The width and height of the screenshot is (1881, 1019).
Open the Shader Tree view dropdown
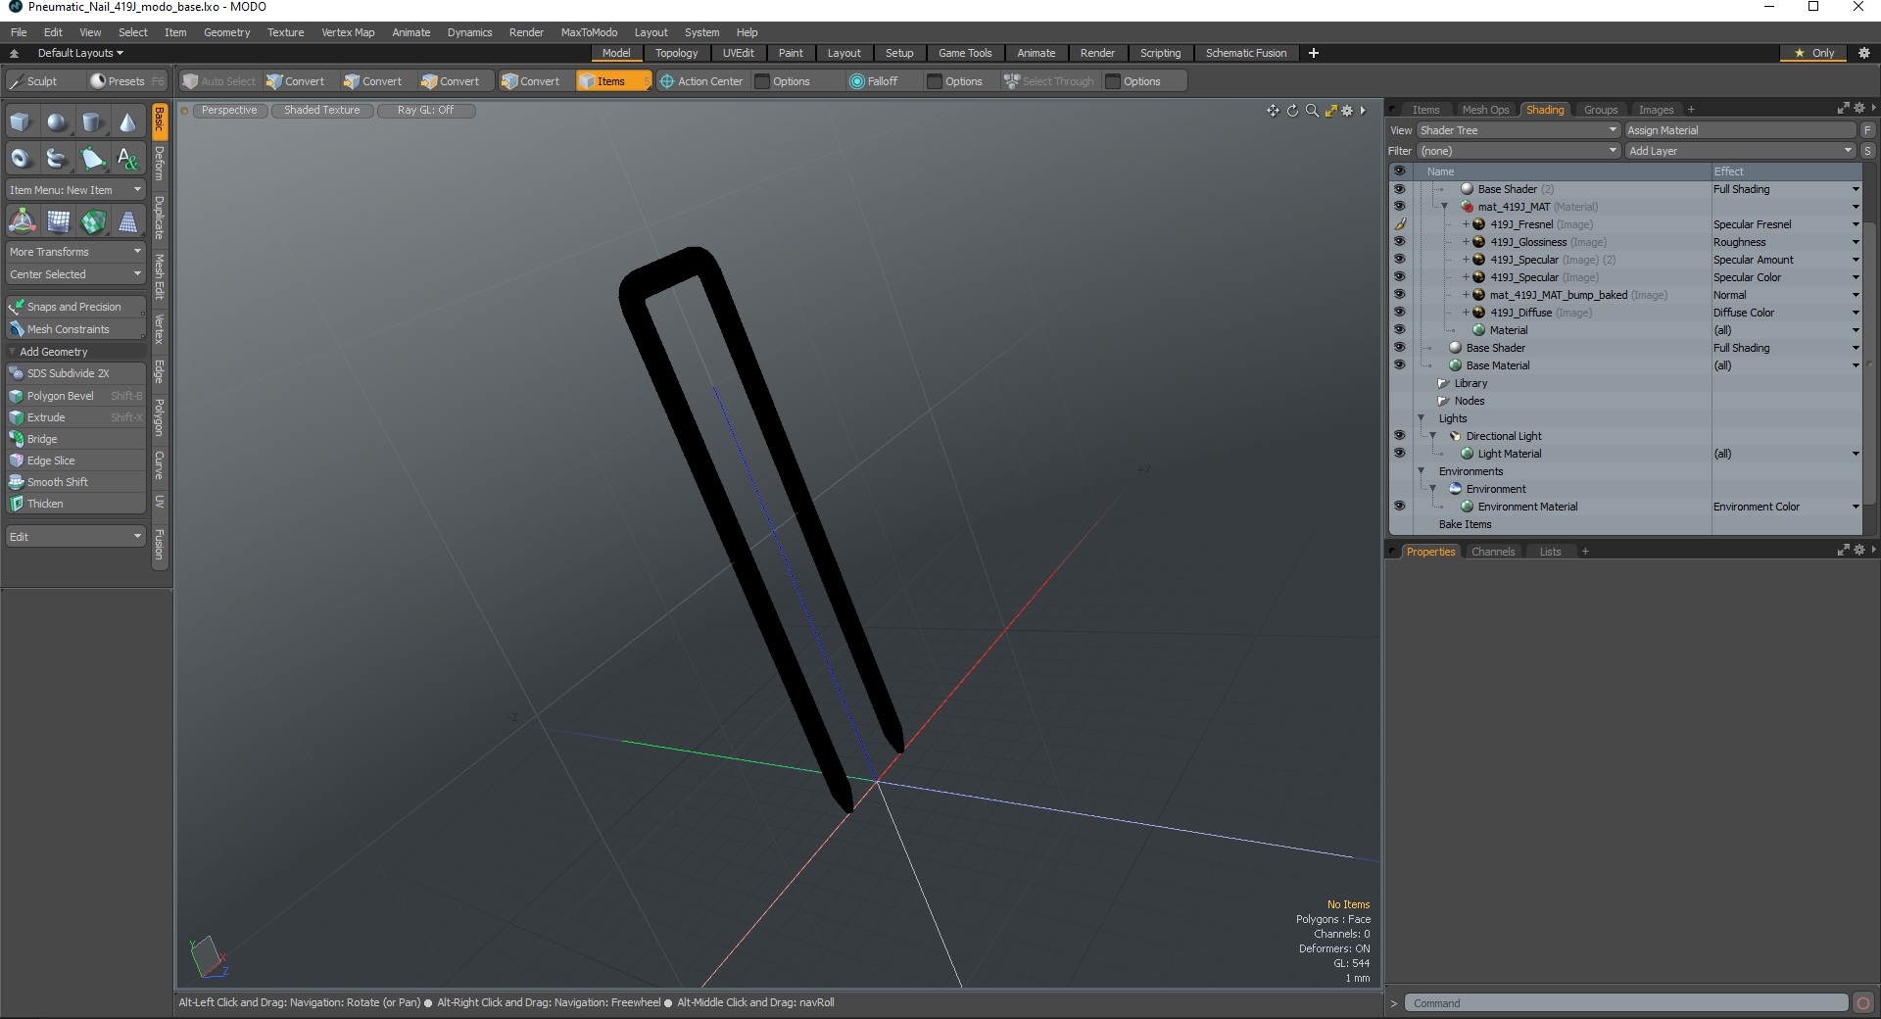click(x=1518, y=130)
